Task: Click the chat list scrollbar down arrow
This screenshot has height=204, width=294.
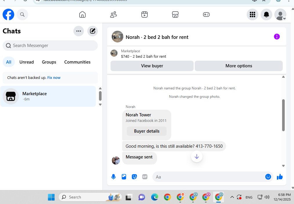Action: point(100,105)
